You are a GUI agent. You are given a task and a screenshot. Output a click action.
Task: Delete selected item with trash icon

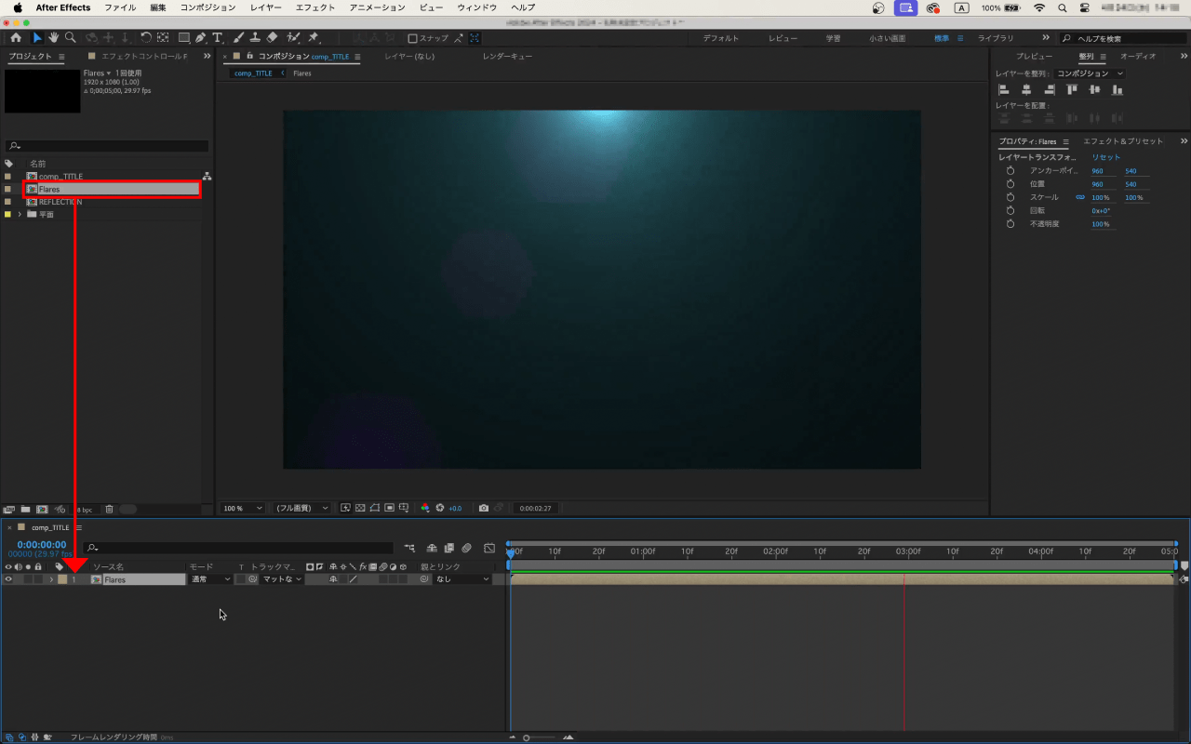(x=109, y=509)
